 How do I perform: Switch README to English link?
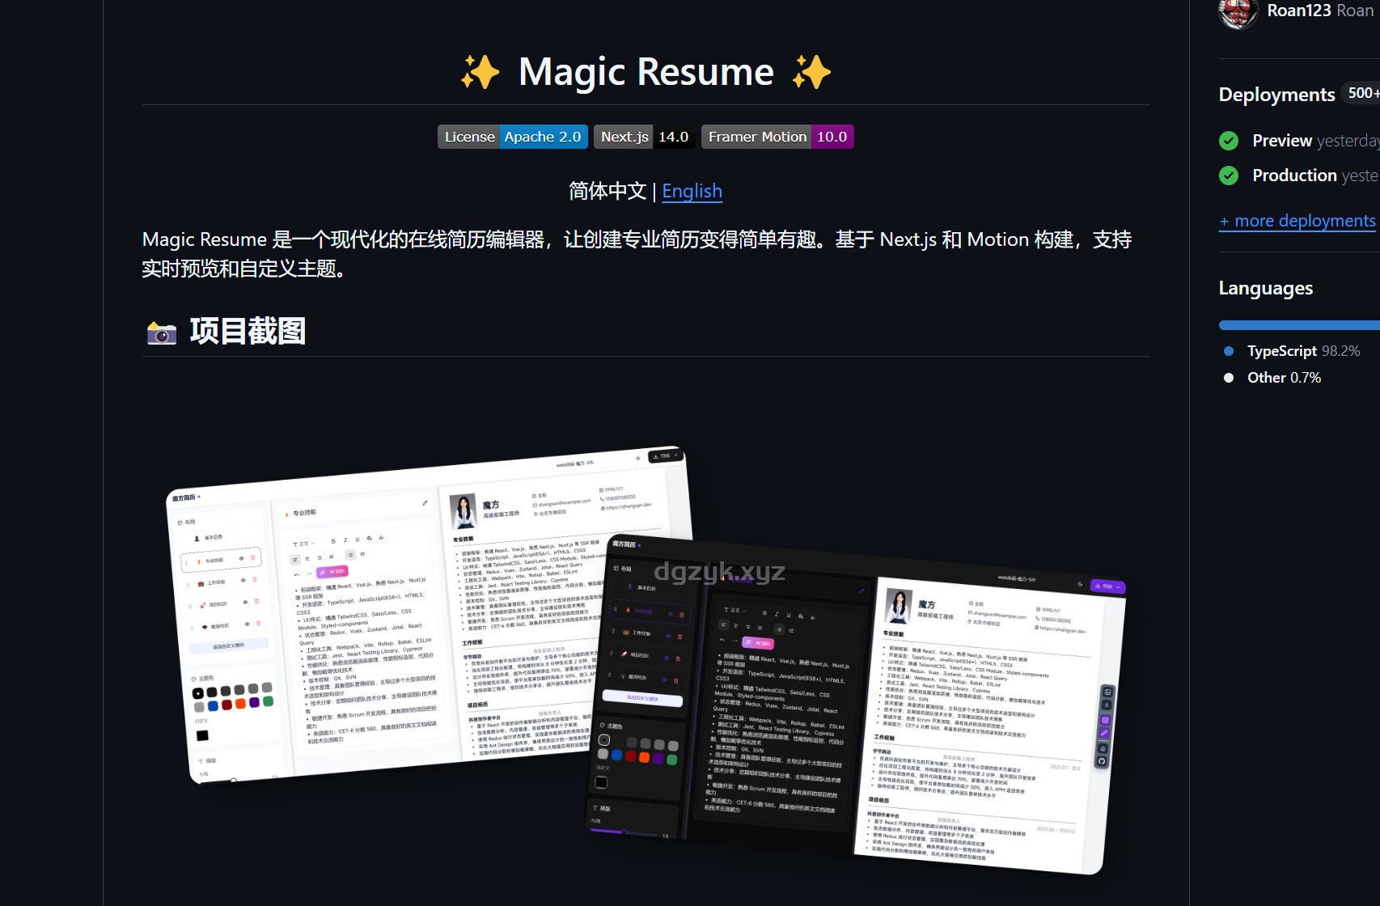(x=692, y=191)
